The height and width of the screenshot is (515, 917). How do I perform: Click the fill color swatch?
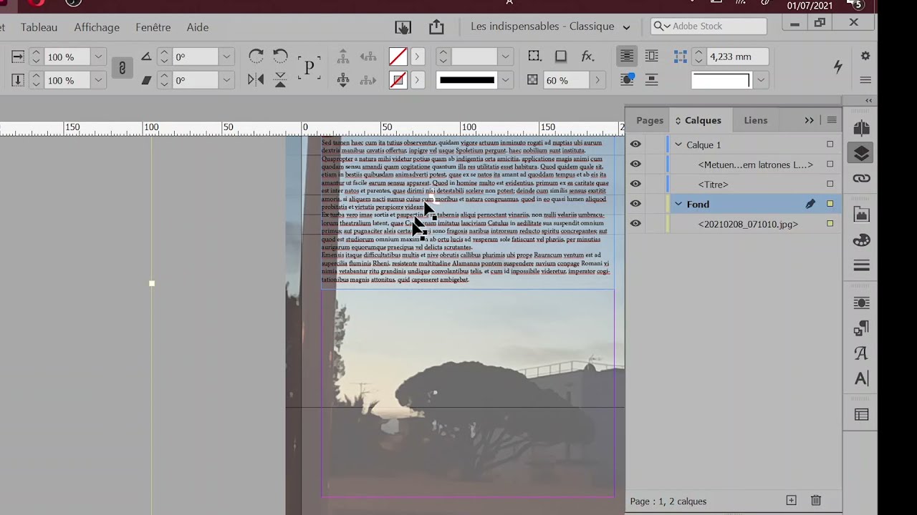coord(398,57)
